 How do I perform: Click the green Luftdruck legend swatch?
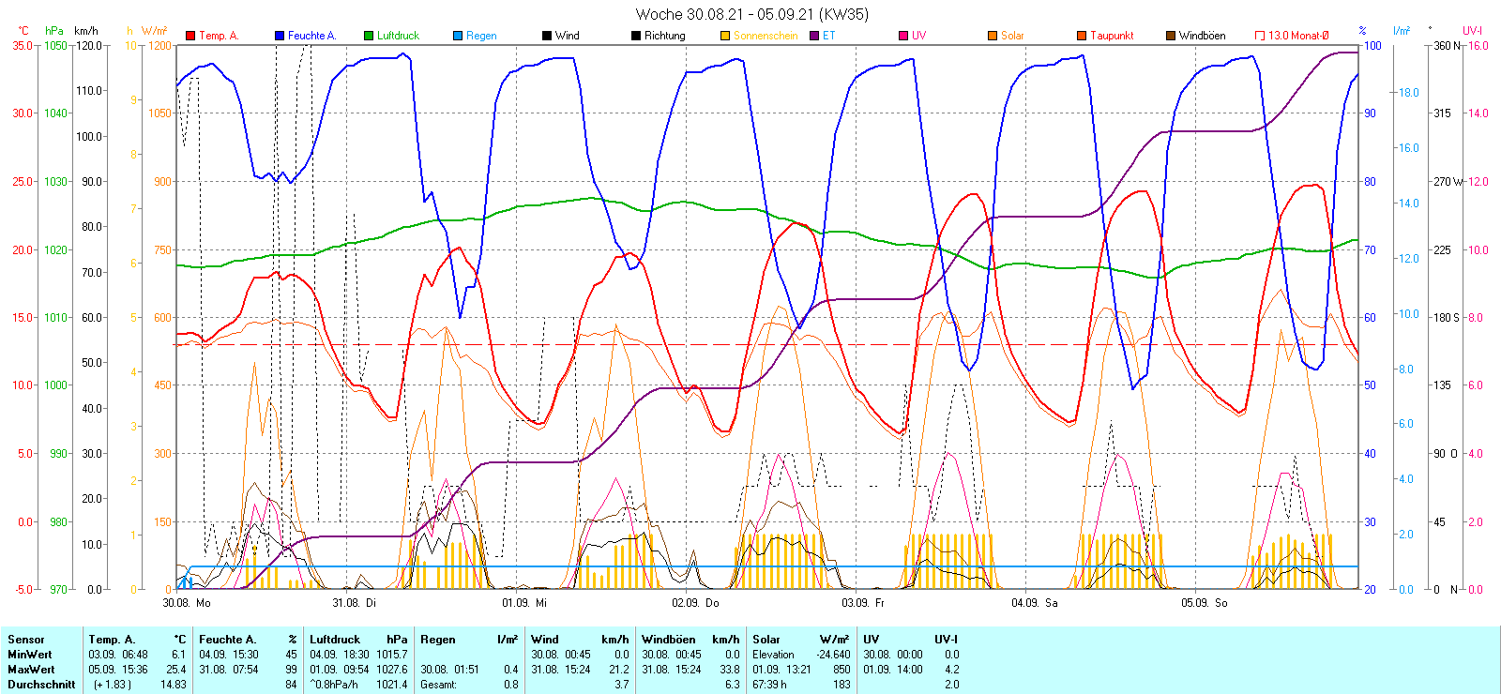point(369,36)
